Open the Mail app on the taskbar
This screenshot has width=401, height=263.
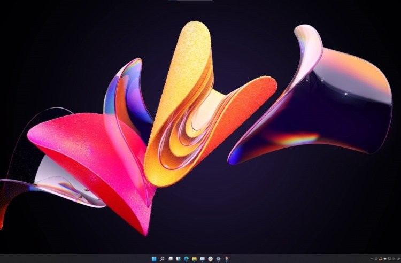click(x=202, y=259)
